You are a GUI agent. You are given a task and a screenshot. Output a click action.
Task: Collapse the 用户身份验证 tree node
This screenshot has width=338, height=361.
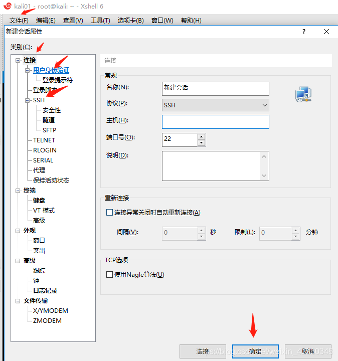click(28, 71)
